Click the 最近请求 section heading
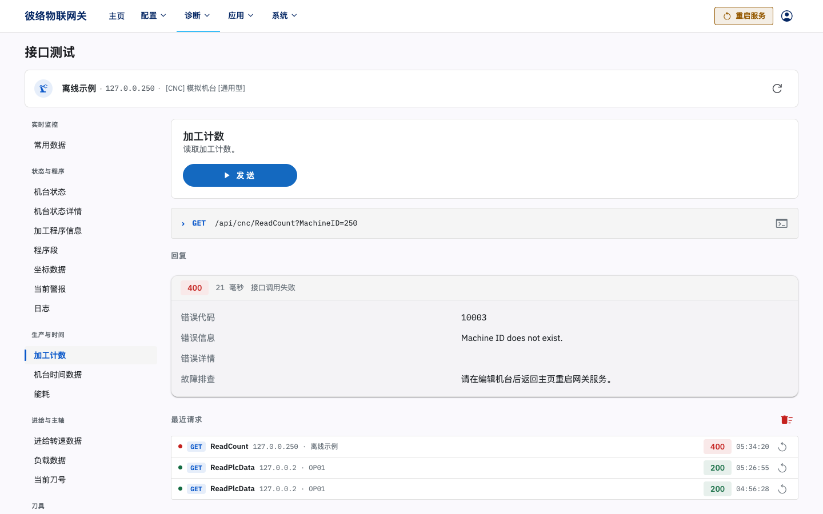Image resolution: width=823 pixels, height=514 pixels. click(x=186, y=420)
